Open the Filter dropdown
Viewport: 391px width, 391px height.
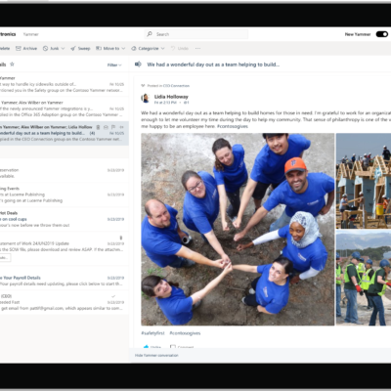[x=114, y=65]
